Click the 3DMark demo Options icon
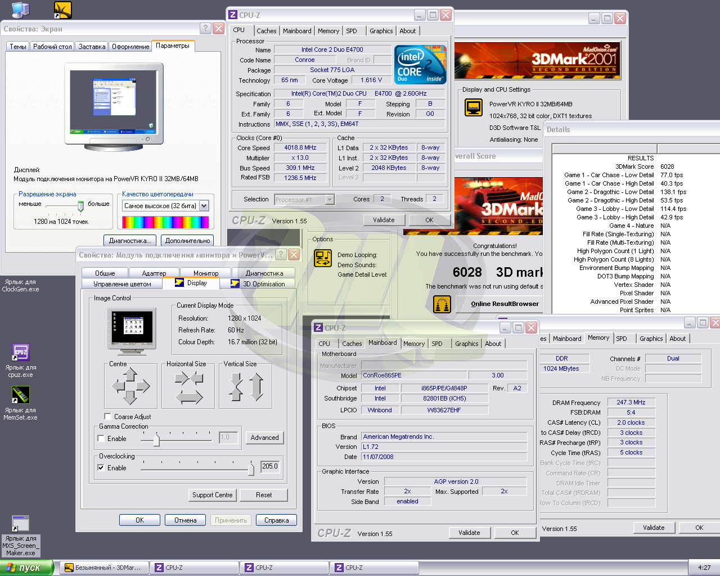The width and height of the screenshot is (720, 576). click(x=323, y=258)
